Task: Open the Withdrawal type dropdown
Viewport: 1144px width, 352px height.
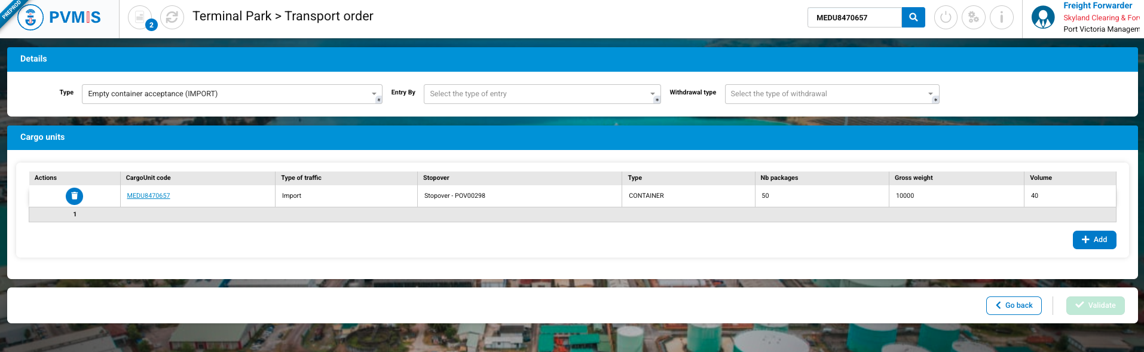Action: 831,94
